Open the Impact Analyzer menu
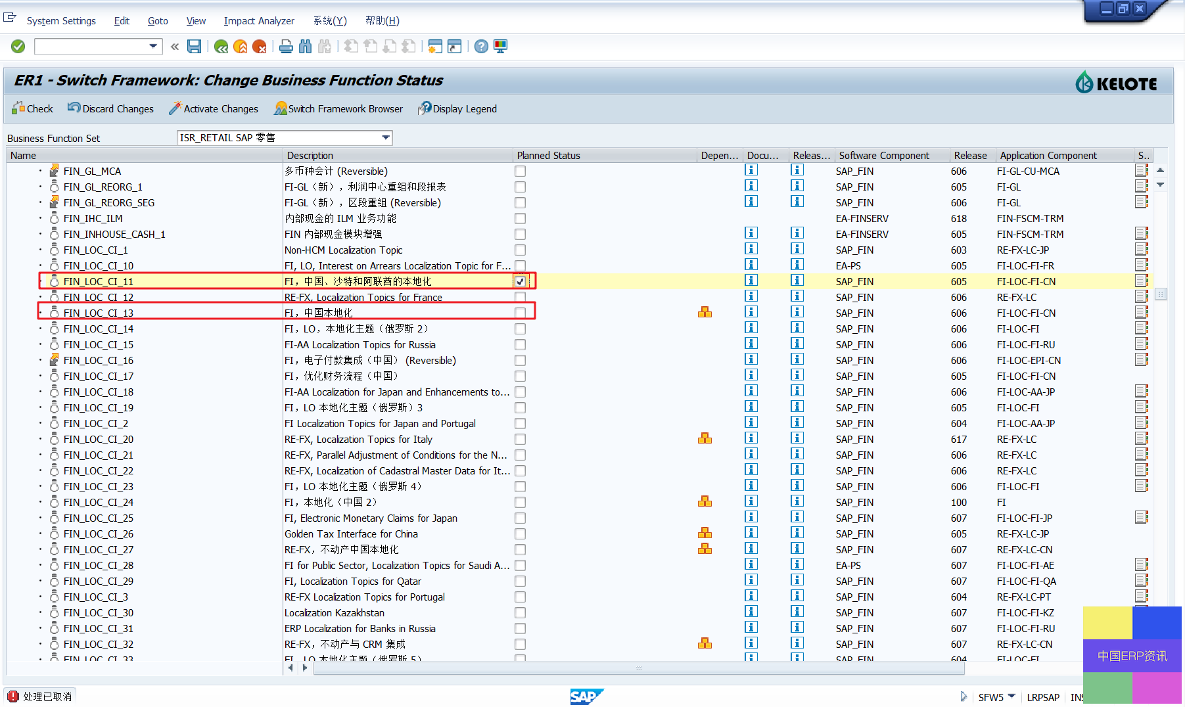 coord(259,21)
